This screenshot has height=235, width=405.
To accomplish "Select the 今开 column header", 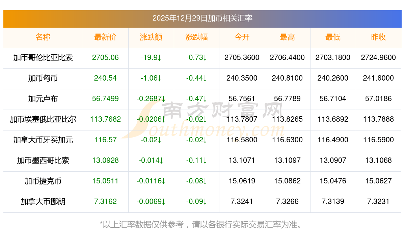I will tap(242, 37).
